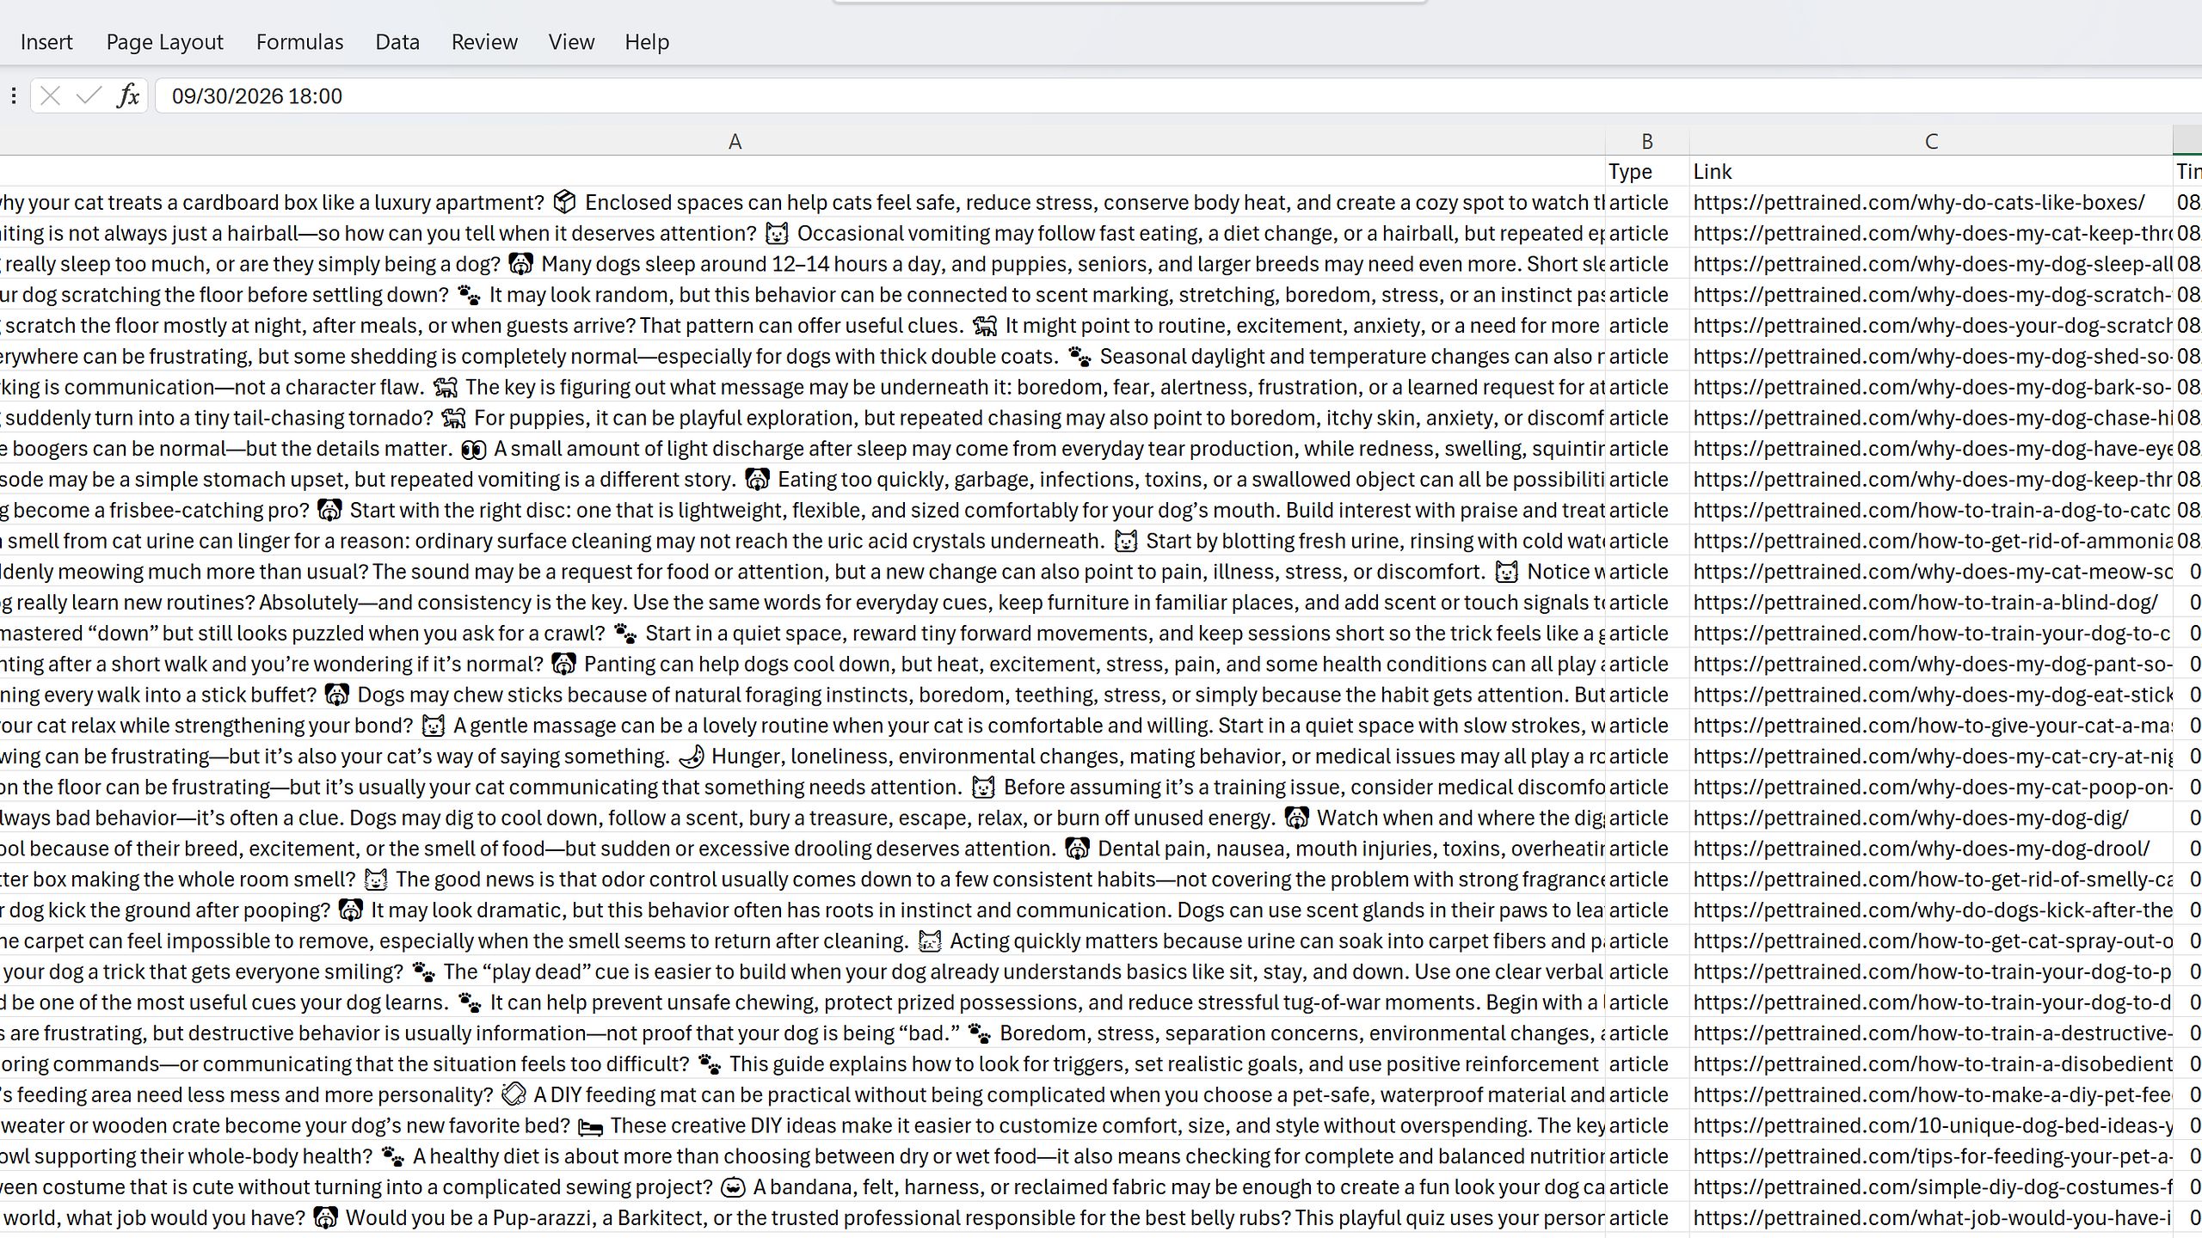Click the Type header cell

1646,172
